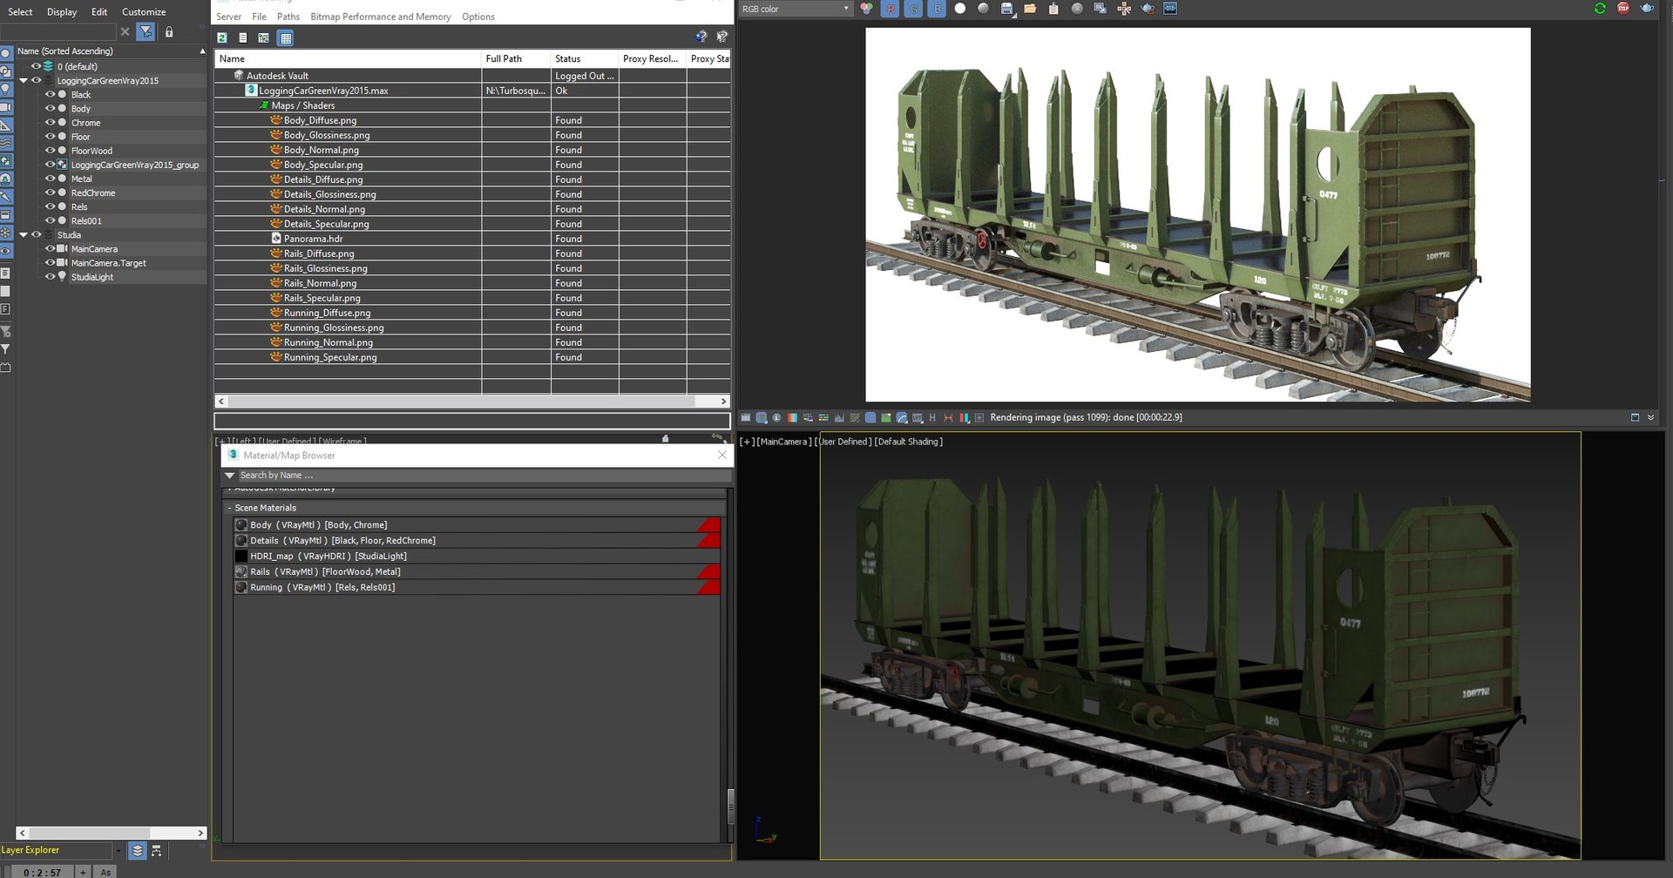Open the Asset Tracking help icon
The image size is (1673, 878).
[x=701, y=37]
